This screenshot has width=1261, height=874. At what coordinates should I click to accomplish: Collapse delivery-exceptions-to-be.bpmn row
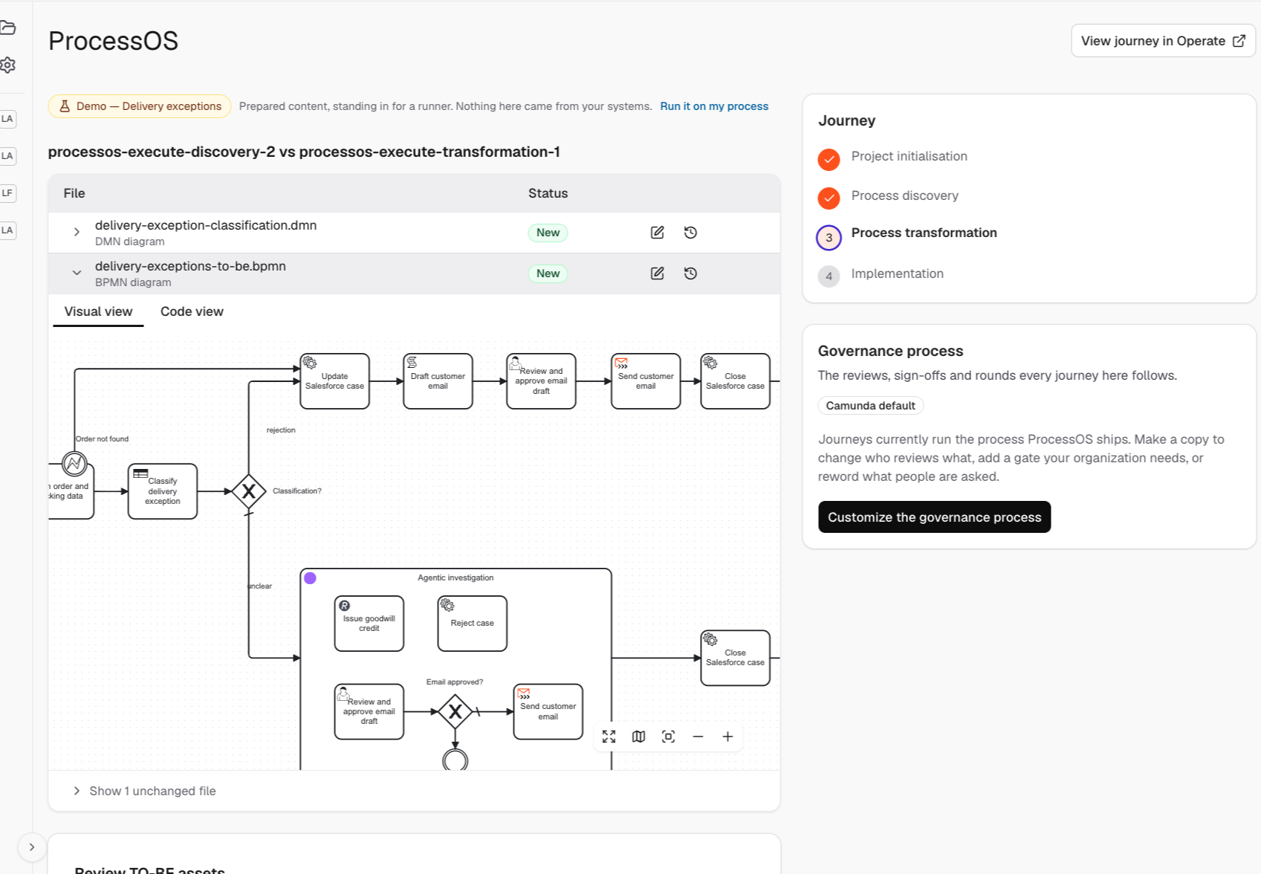pyautogui.click(x=77, y=273)
